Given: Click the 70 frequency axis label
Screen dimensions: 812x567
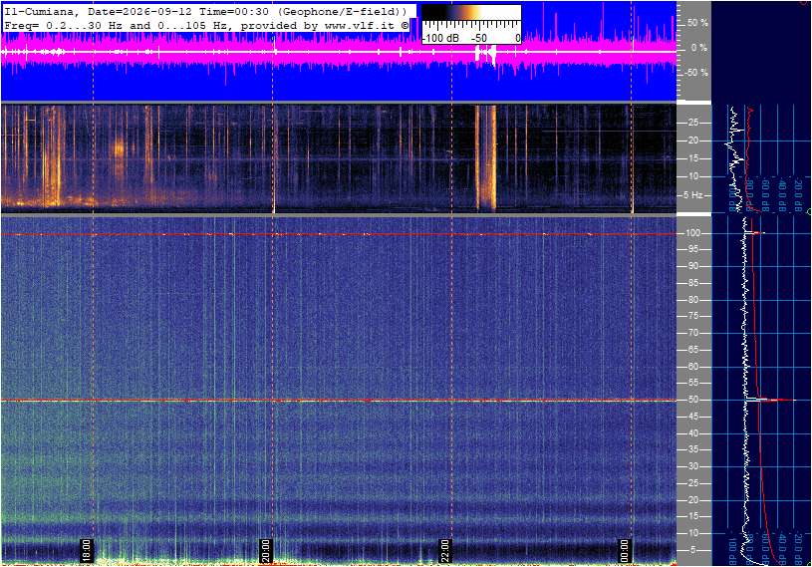Looking at the screenshot, I should tap(692, 333).
